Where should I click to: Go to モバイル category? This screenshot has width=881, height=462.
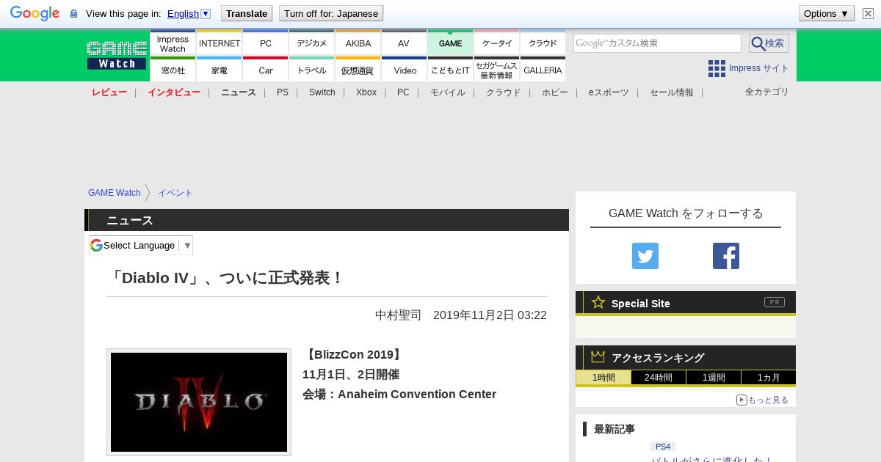448,92
